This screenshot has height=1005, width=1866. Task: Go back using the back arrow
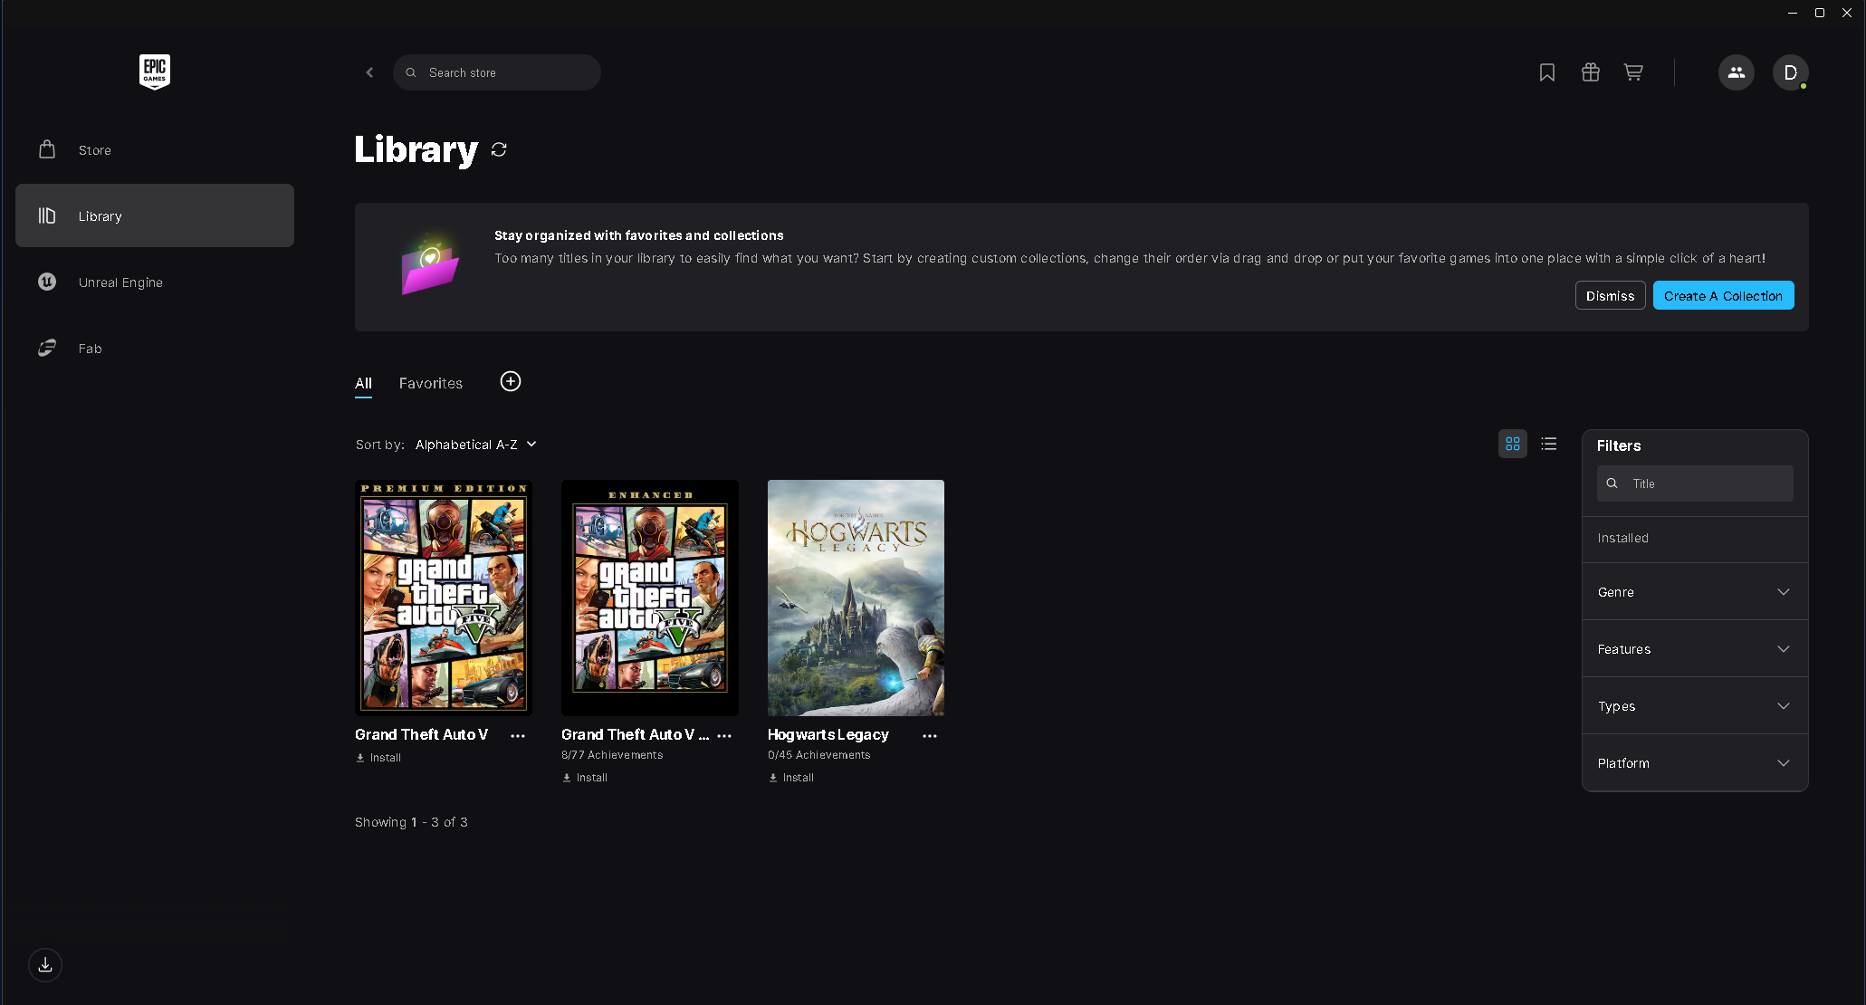(x=369, y=72)
